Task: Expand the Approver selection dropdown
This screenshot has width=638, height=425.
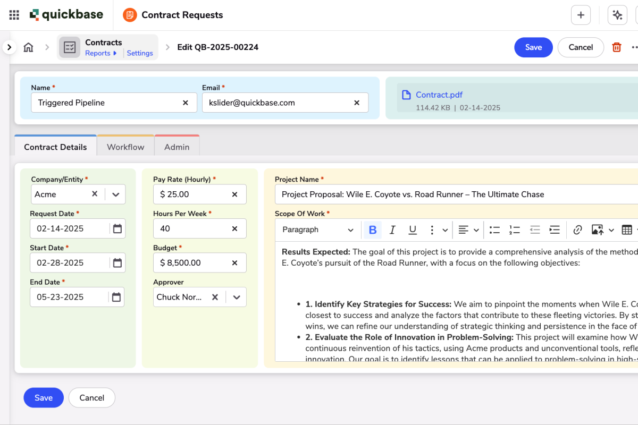Action: (x=237, y=297)
